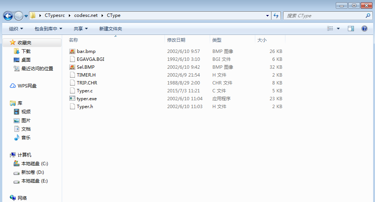Click the BGI 文件 type cell
The image size is (375, 202).
pyautogui.click(x=221, y=59)
